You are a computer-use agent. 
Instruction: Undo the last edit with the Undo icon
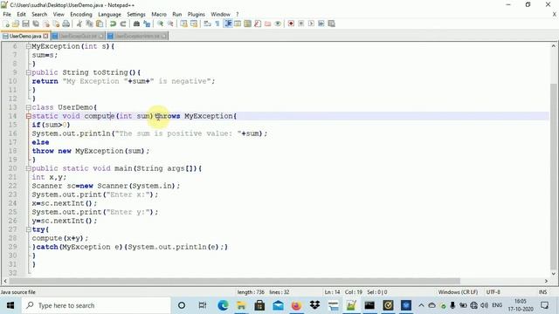point(113,24)
